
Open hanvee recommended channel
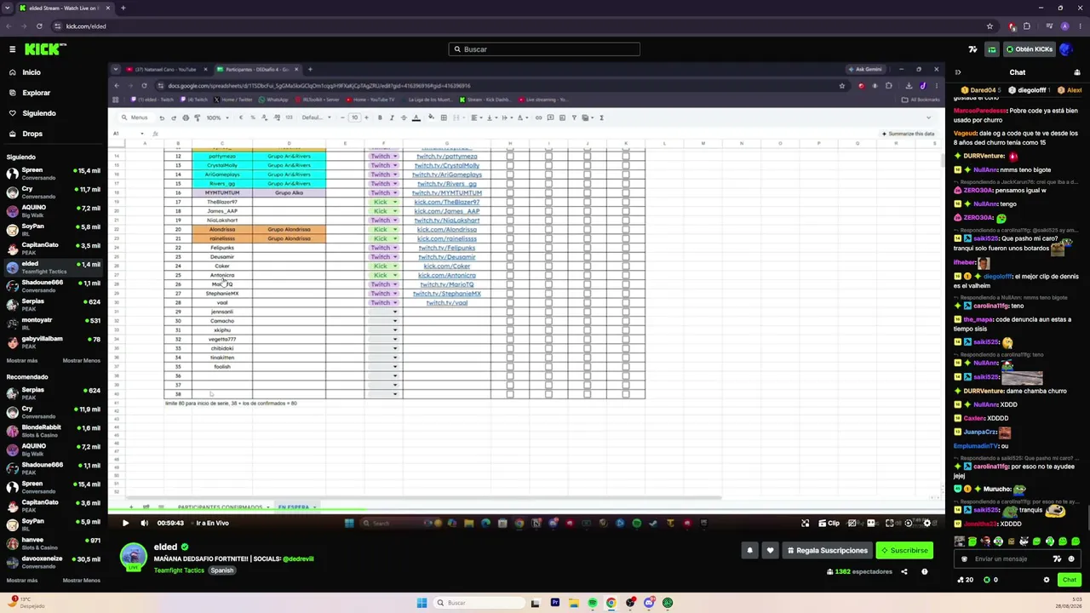tap(53, 543)
